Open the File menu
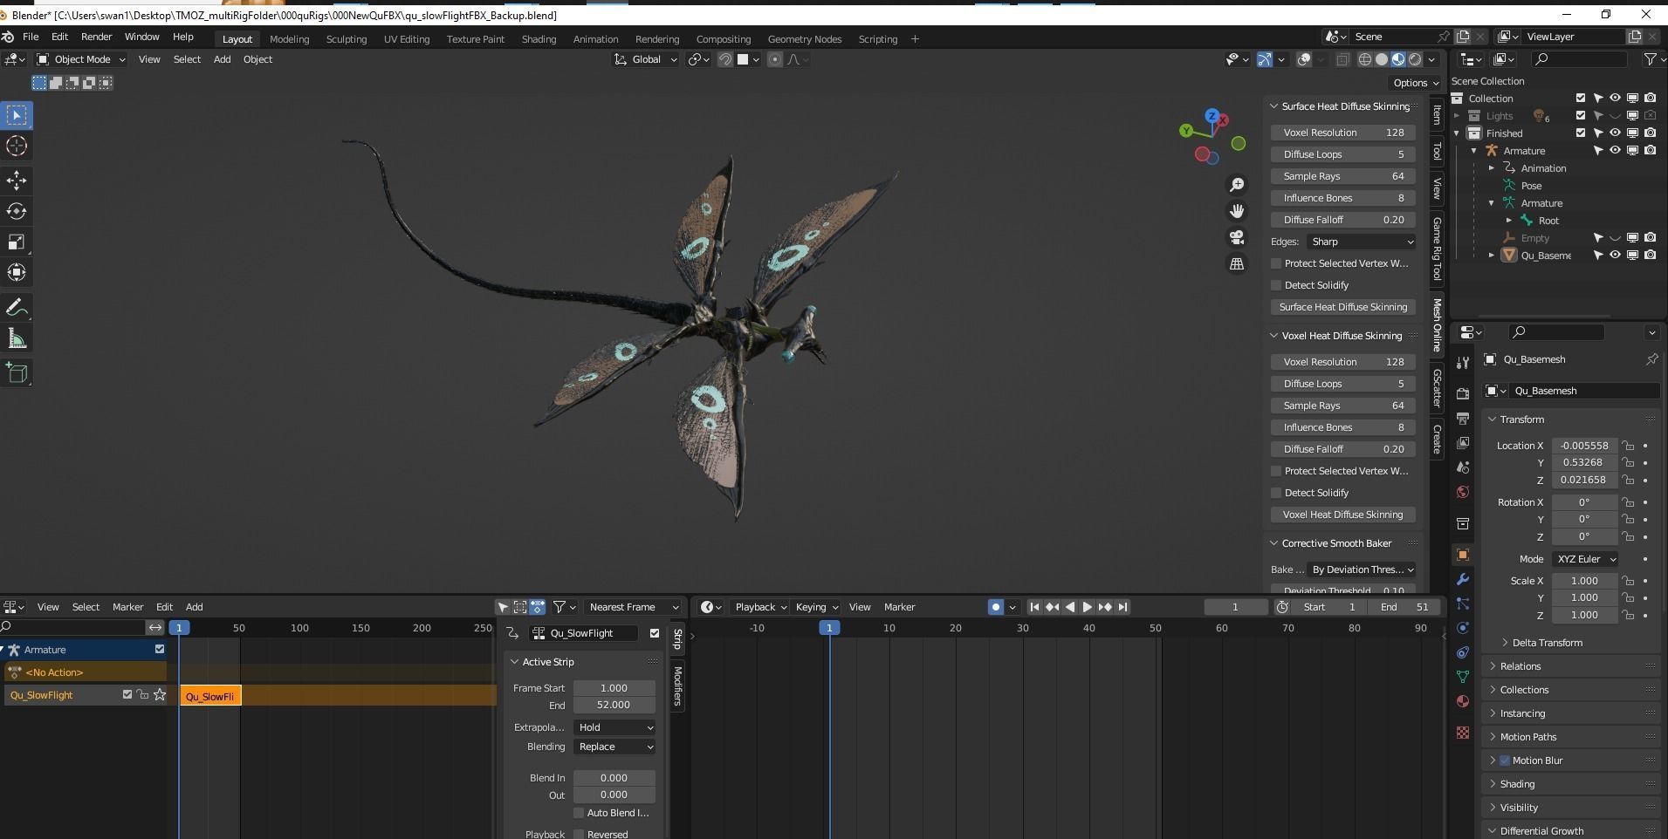Screen dimensions: 1668x839 pyautogui.click(x=31, y=37)
